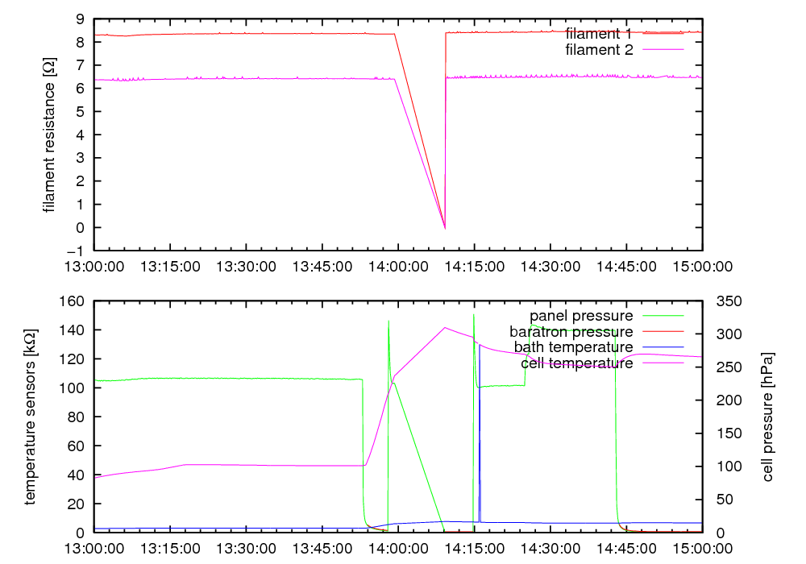Click the magenta filament 2 legend line sample
The image size is (806, 564).
pyautogui.click(x=663, y=50)
